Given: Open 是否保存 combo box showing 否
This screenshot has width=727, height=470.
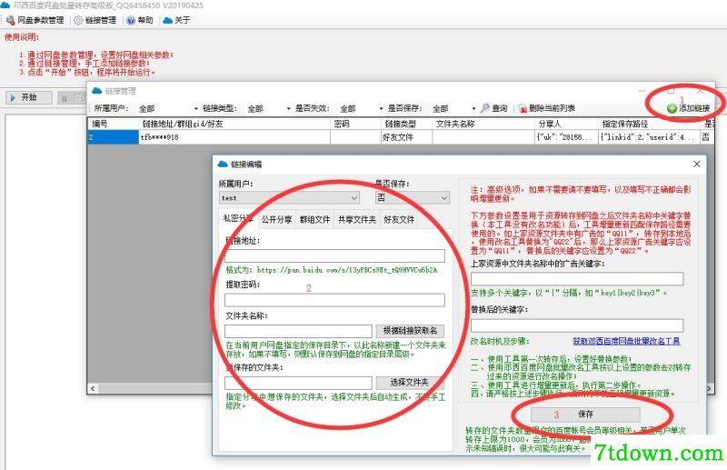Looking at the screenshot, I should click(x=413, y=198).
